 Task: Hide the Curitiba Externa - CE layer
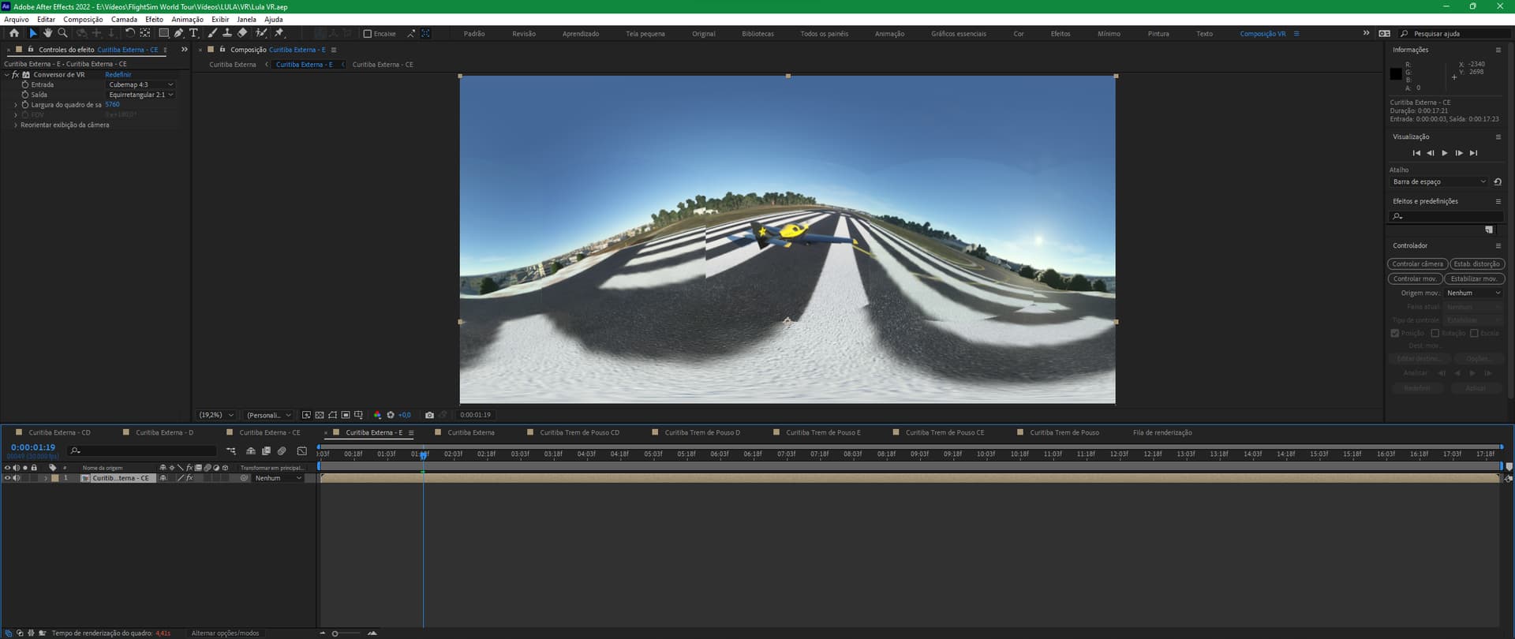click(7, 478)
